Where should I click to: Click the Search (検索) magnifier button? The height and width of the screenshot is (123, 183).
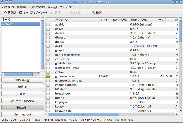(x=97, y=13)
